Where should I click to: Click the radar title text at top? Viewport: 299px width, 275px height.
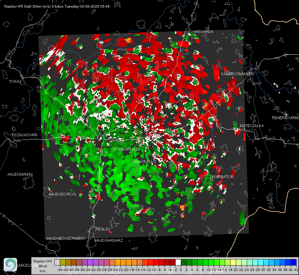click(57, 6)
